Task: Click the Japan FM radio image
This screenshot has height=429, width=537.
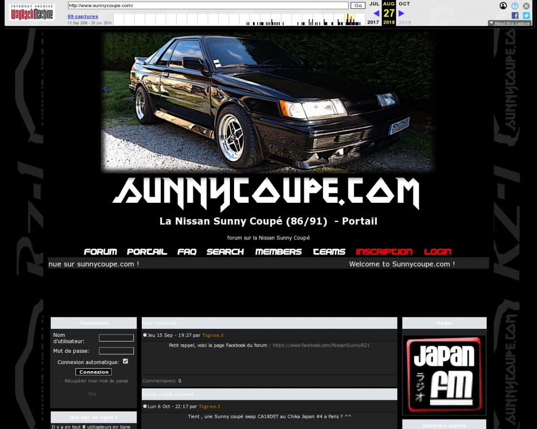Action: click(x=444, y=375)
